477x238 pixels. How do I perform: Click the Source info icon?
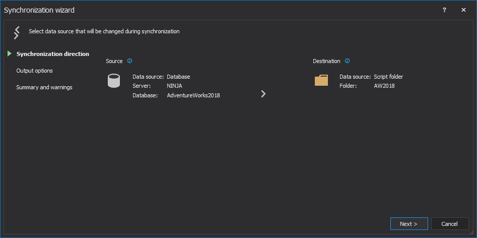[x=129, y=61]
